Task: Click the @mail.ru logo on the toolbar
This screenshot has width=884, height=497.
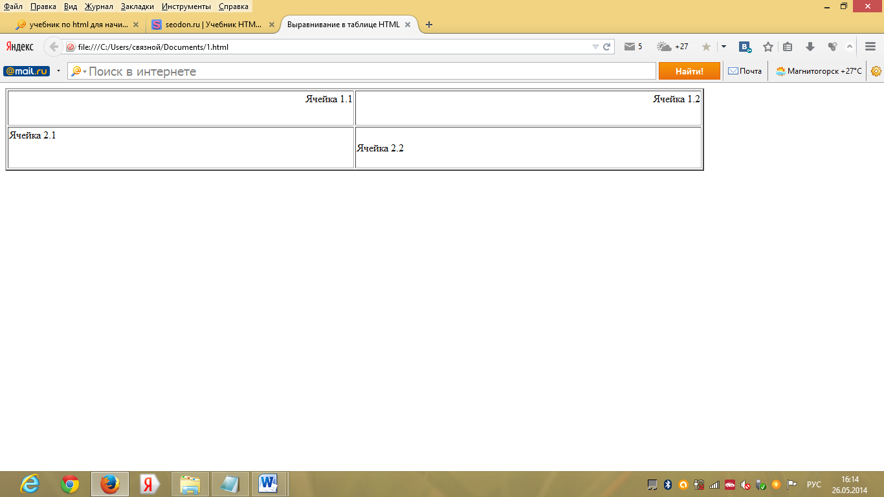Action: [x=27, y=71]
